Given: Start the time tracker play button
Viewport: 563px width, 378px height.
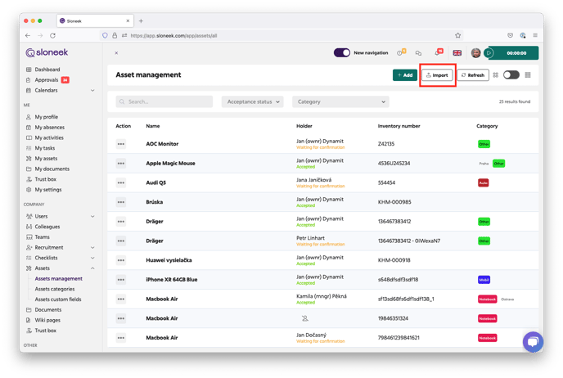Looking at the screenshot, I should [x=489, y=52].
